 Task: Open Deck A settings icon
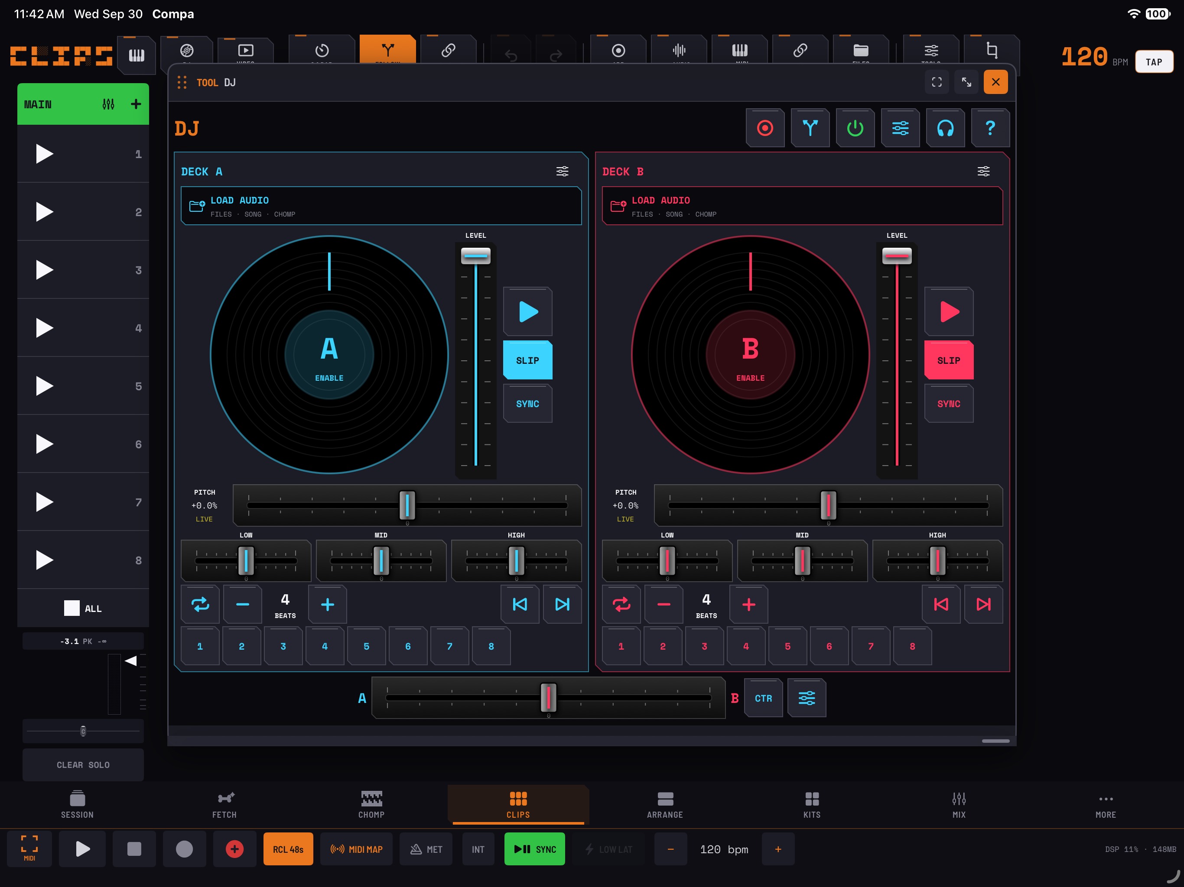[562, 171]
